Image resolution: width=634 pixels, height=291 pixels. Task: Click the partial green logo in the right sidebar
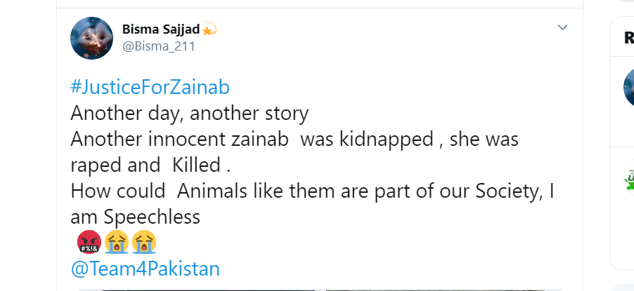pyautogui.click(x=628, y=178)
